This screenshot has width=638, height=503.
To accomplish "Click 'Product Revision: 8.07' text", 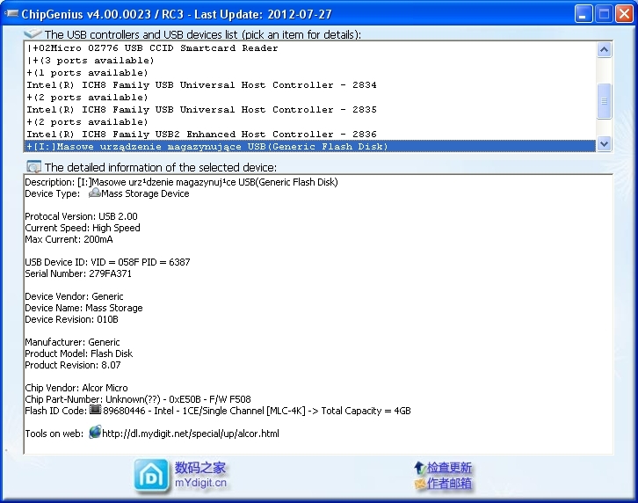I will tap(73, 365).
